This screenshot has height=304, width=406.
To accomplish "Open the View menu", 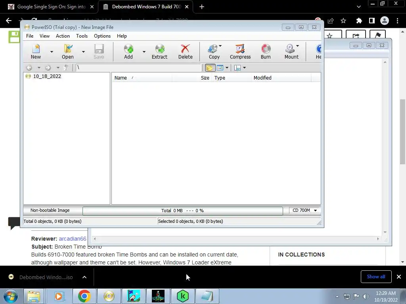I will click(x=44, y=36).
